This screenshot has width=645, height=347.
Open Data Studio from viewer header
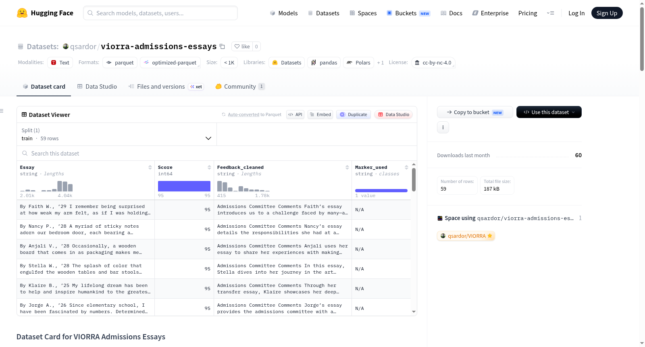click(x=393, y=114)
